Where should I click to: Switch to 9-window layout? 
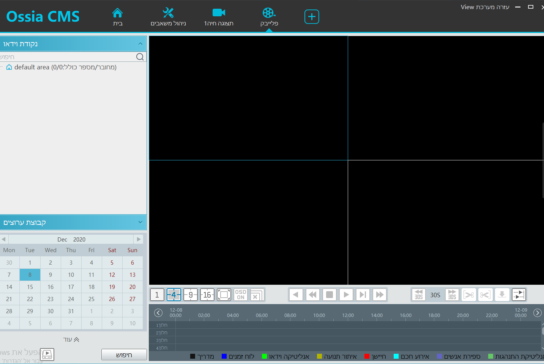pos(191,295)
